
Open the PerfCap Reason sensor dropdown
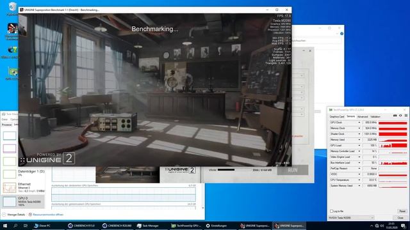coord(359,168)
